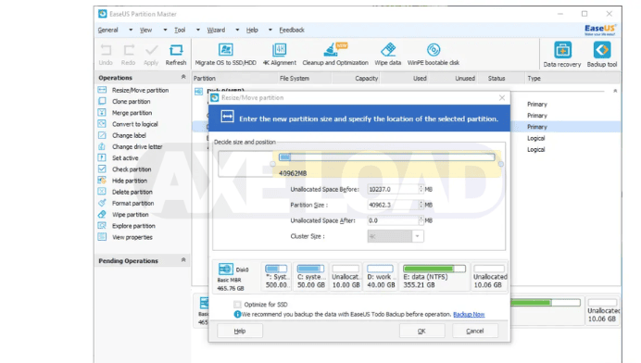Adjust Unallocated Space After spinner
This screenshot has width=641, height=363.
coord(421,220)
